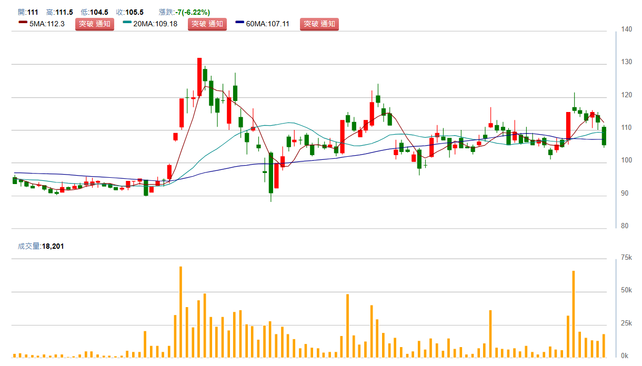The width and height of the screenshot is (642, 366).
Task: Click the teal 20MA legend swatch
Action: (127, 23)
